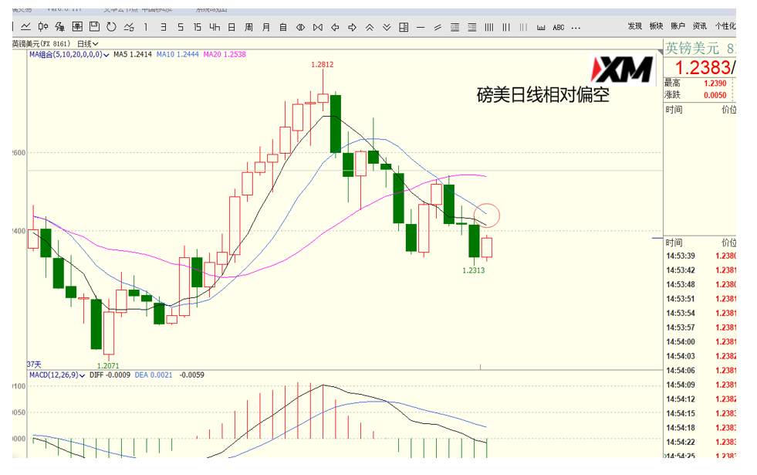
Task: Select the parallel lines drawing tool
Action: 438,28
